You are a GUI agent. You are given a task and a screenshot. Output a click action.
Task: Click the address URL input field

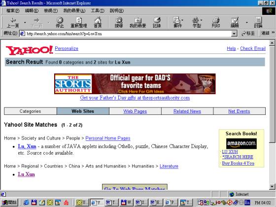pyautogui.click(x=129, y=34)
